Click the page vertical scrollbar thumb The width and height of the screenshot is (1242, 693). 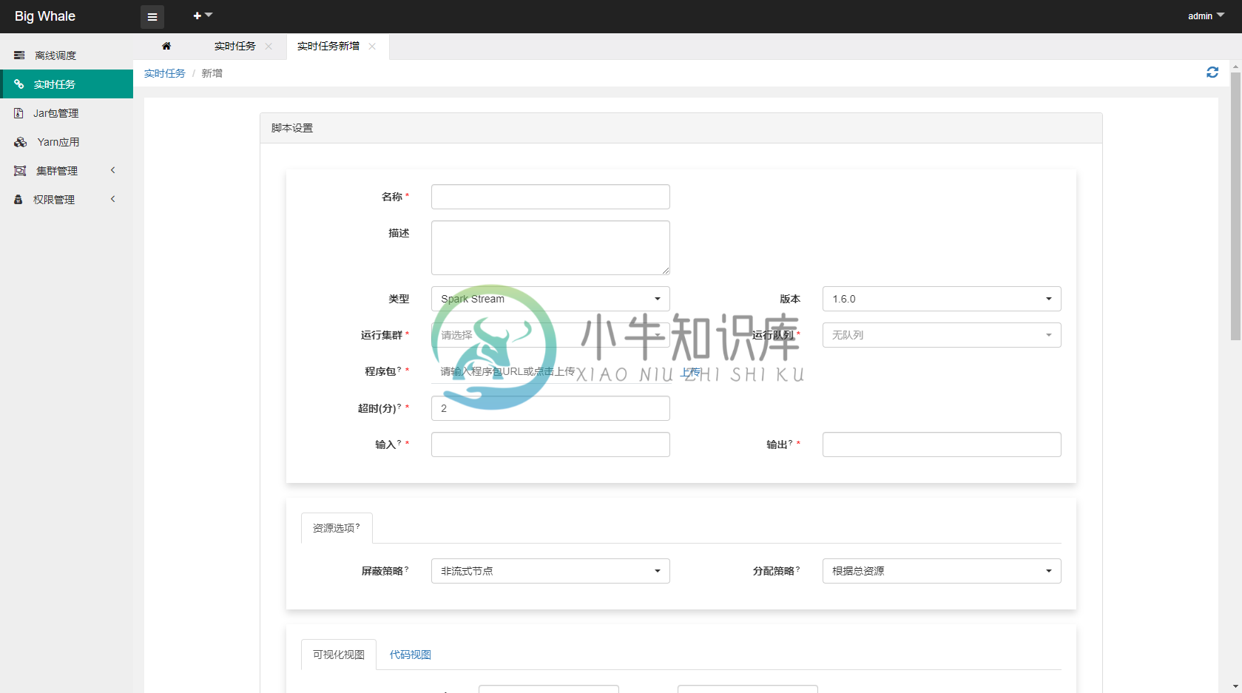pos(1235,206)
